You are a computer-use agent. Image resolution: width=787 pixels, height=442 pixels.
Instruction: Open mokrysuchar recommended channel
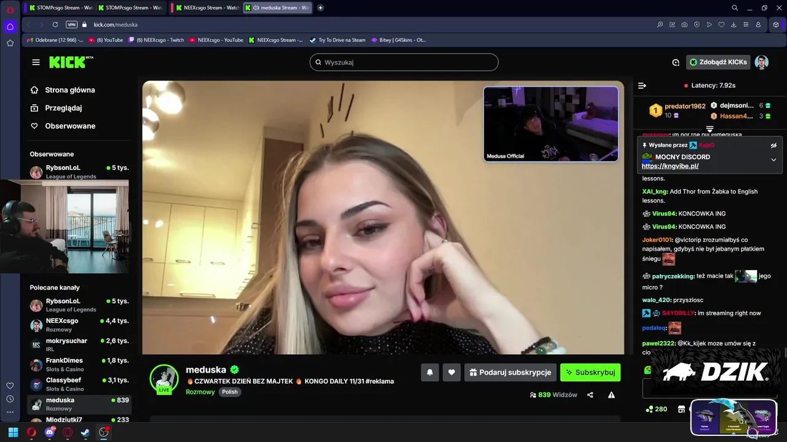(79, 344)
